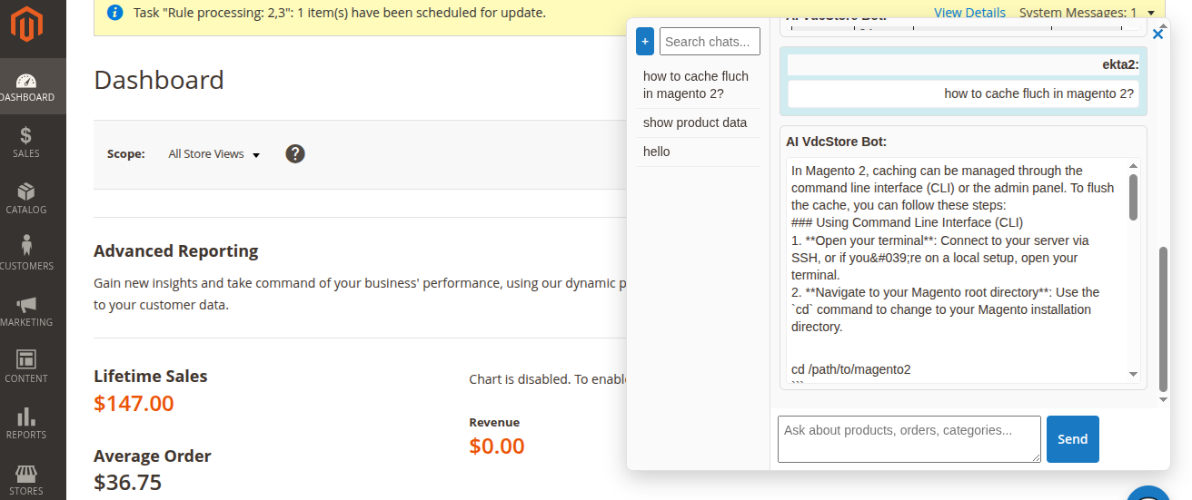Click the bot response scrollbar down arrow
The height and width of the screenshot is (500, 1192).
[1133, 374]
